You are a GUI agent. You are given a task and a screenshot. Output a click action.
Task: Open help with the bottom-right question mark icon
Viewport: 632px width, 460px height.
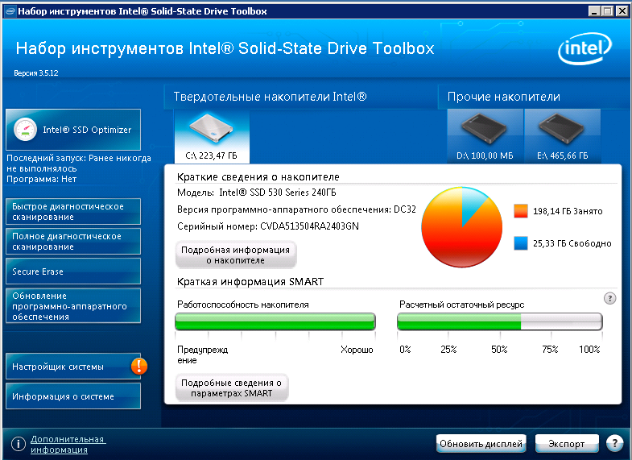pos(614,443)
